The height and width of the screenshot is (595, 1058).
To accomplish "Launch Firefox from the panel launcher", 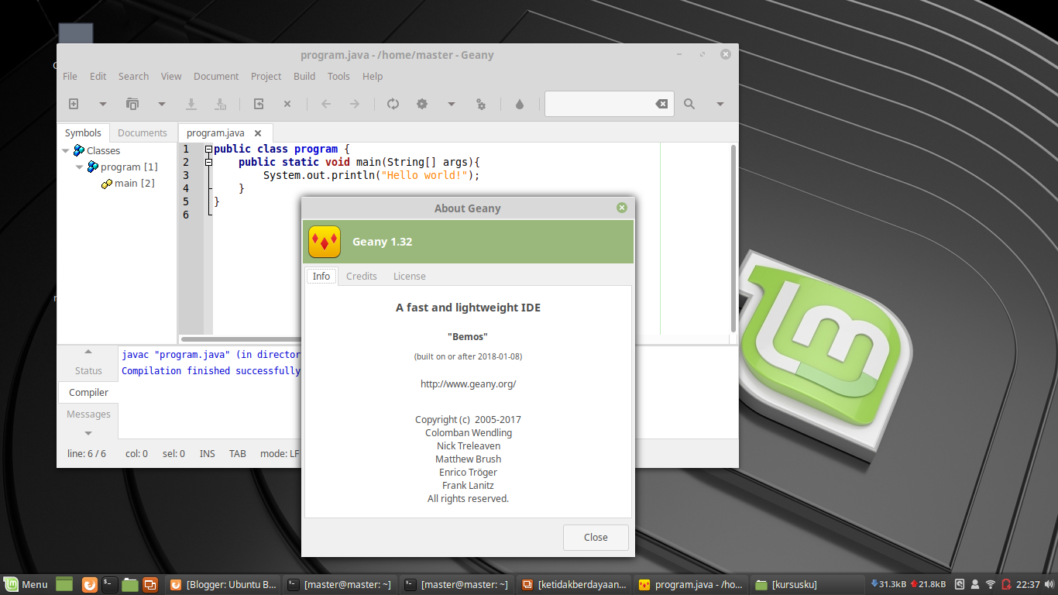I will [x=90, y=584].
